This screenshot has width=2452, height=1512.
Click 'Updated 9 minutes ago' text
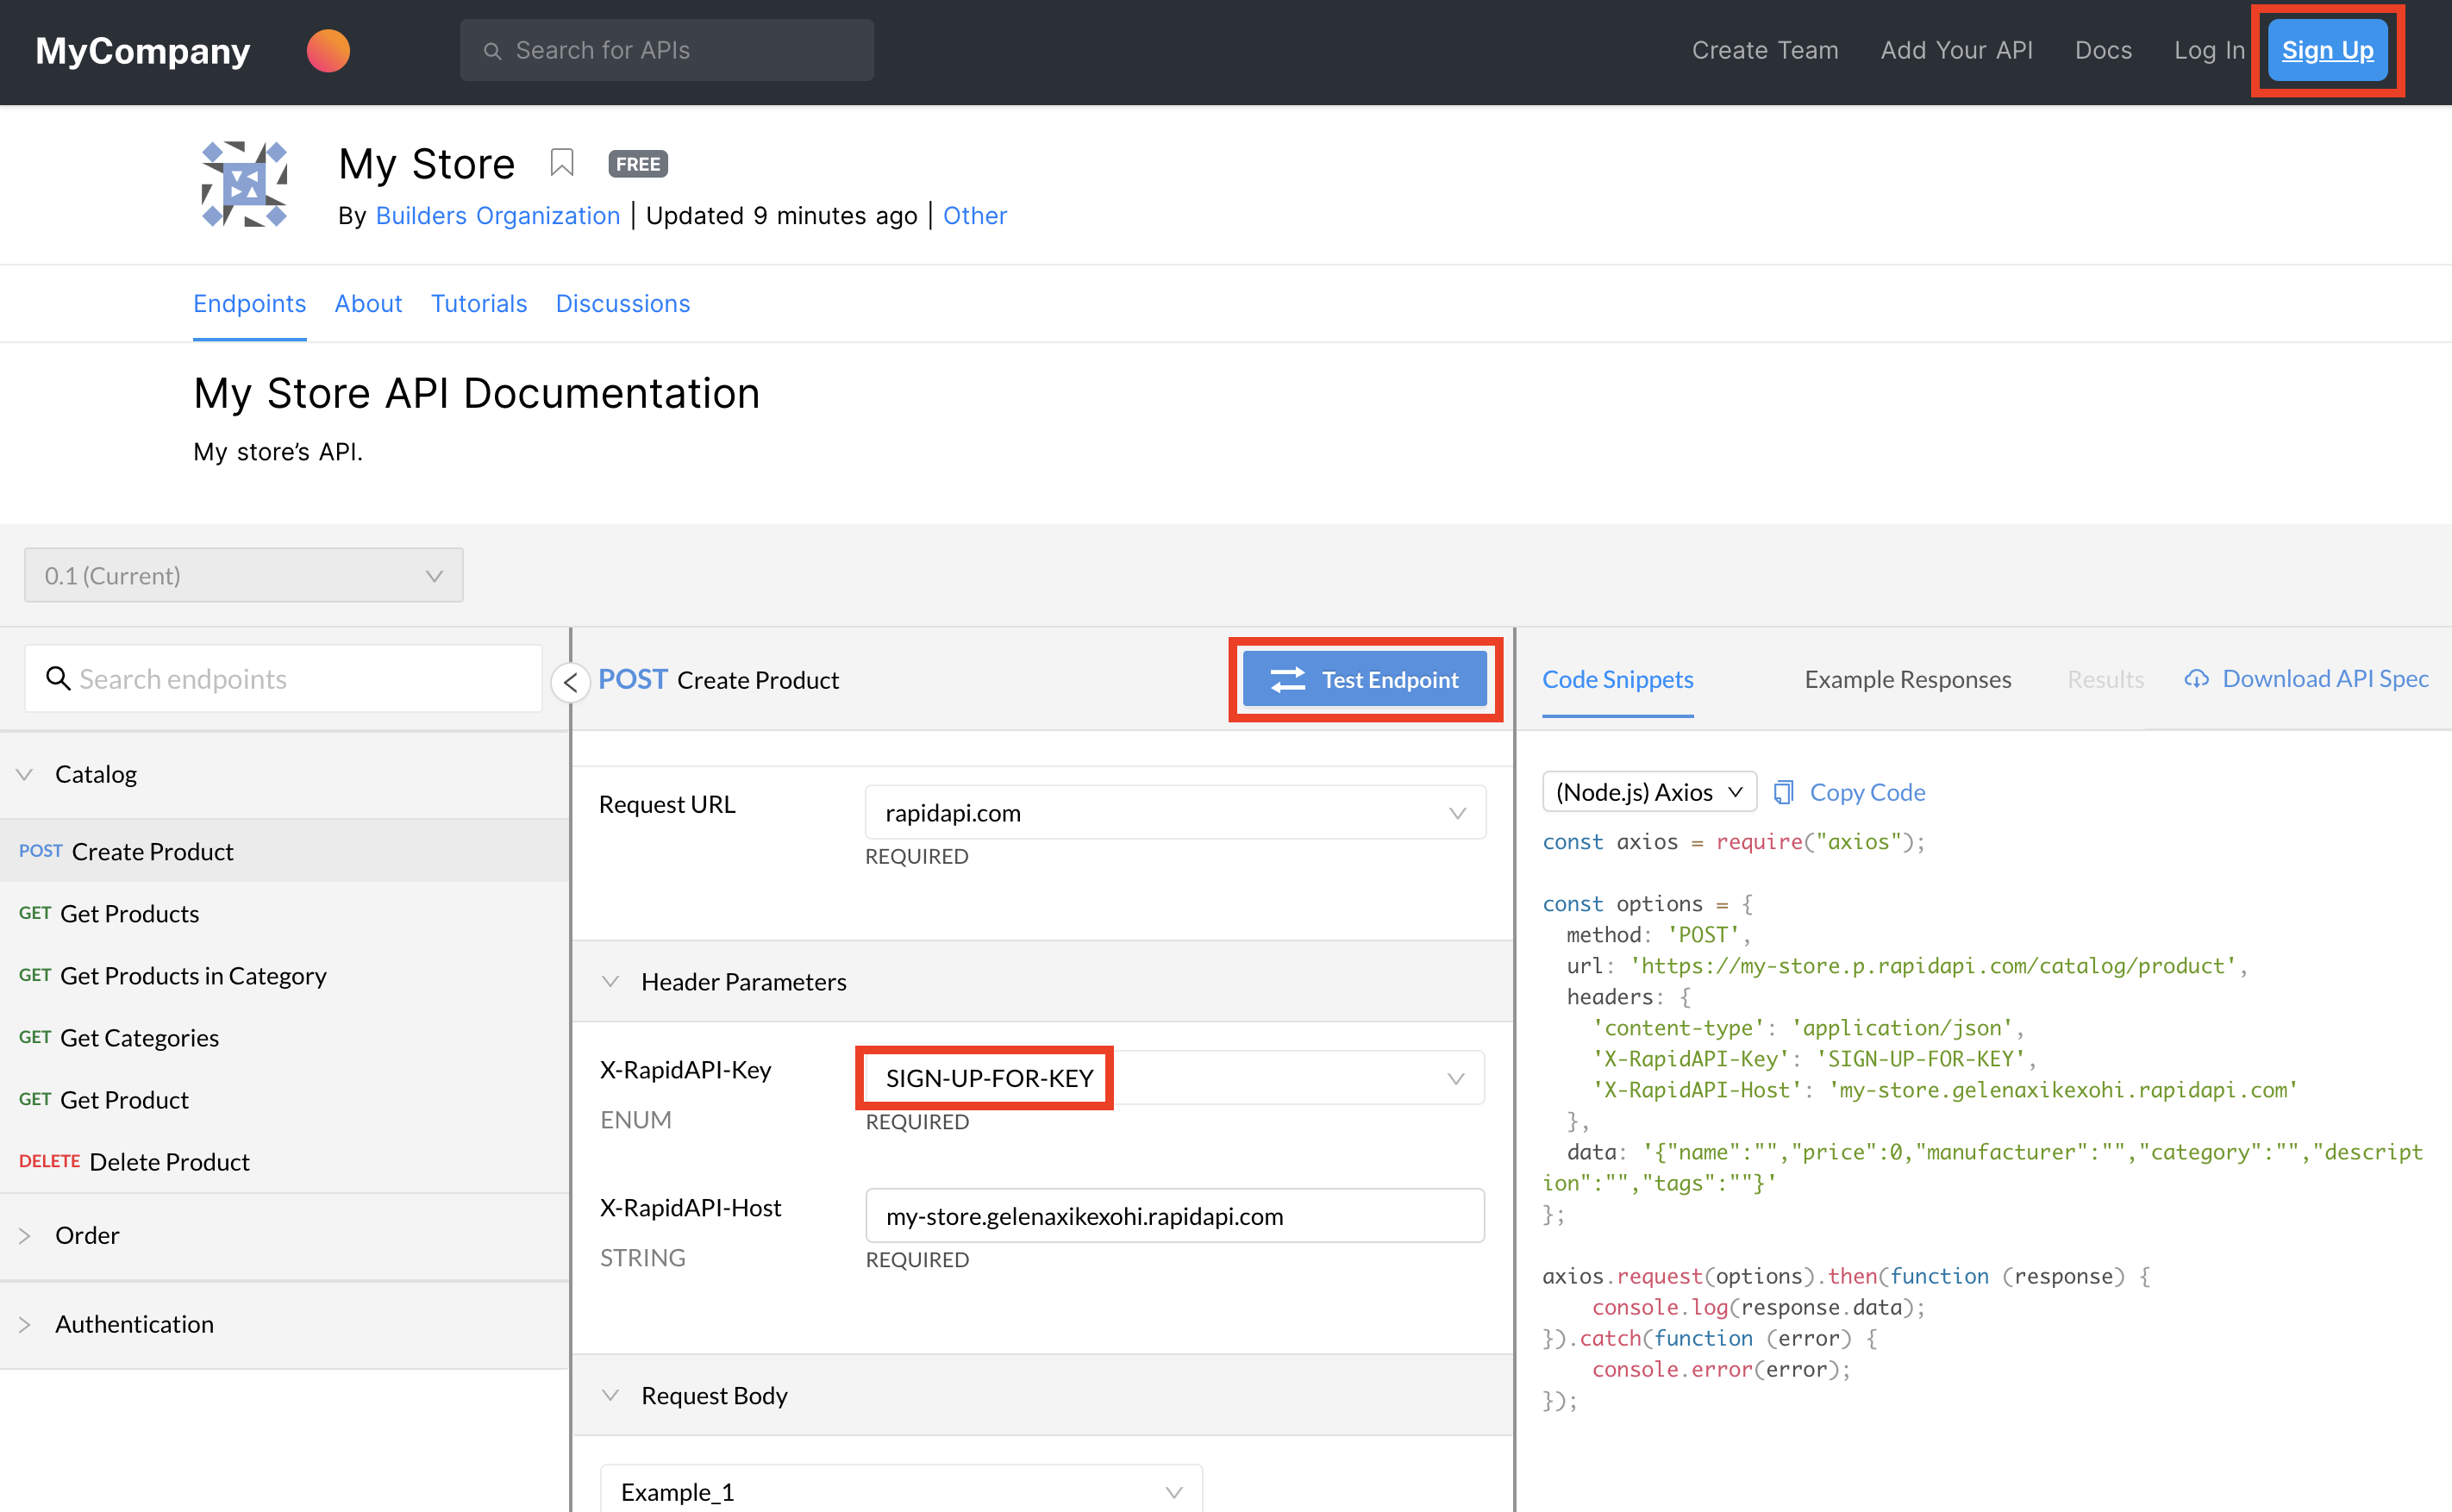(x=782, y=215)
